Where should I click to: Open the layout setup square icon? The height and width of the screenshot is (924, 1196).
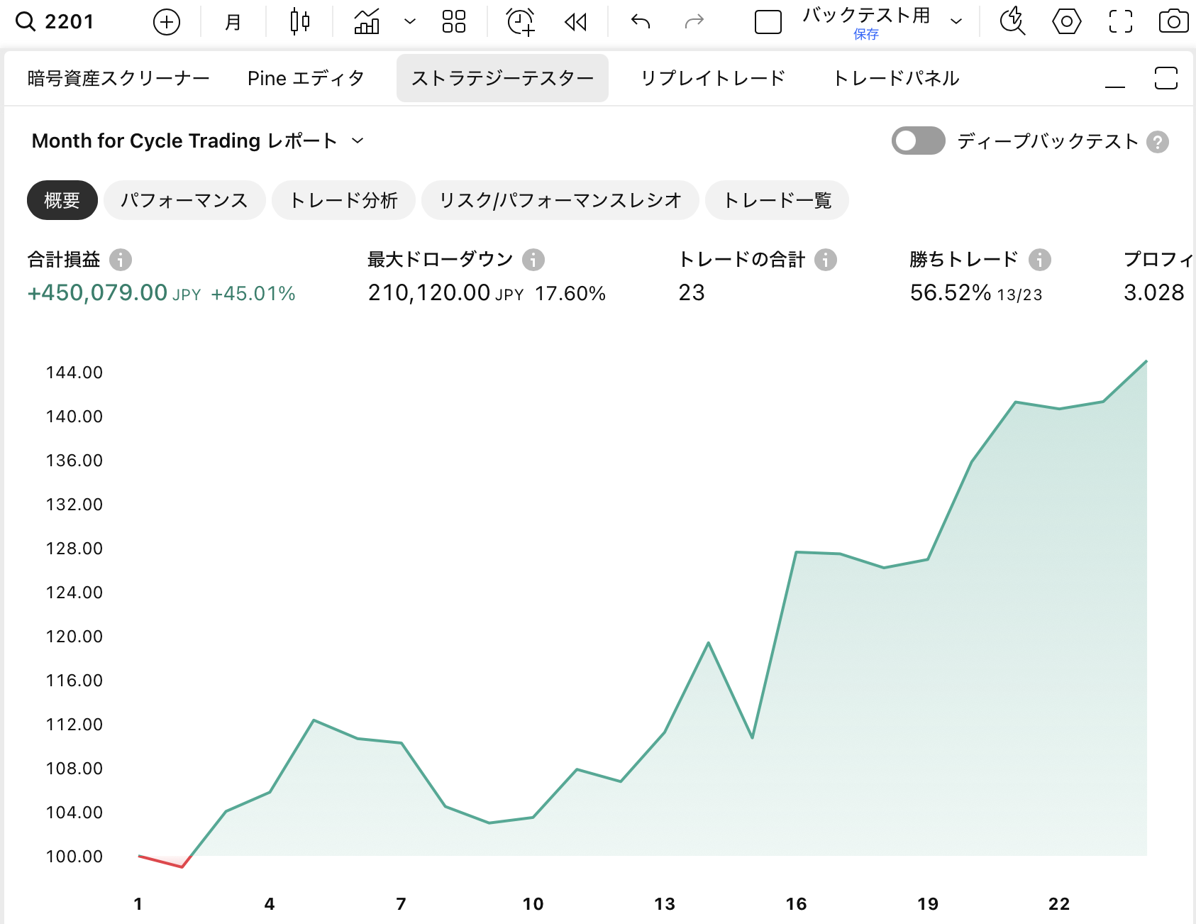(768, 22)
